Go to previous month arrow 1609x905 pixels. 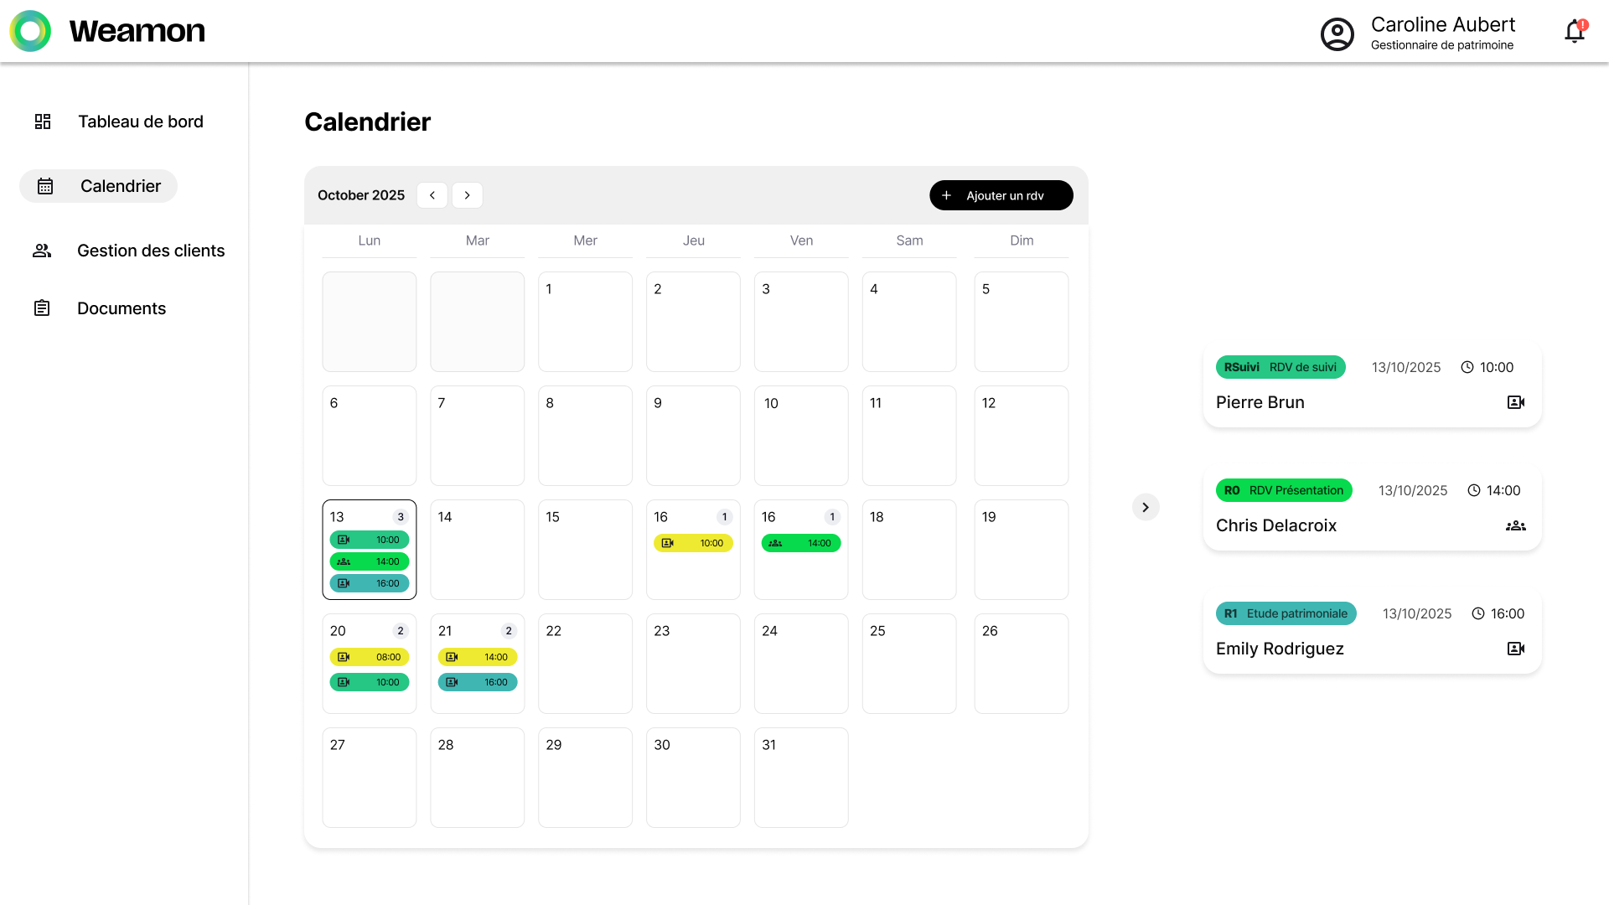pyautogui.click(x=432, y=195)
